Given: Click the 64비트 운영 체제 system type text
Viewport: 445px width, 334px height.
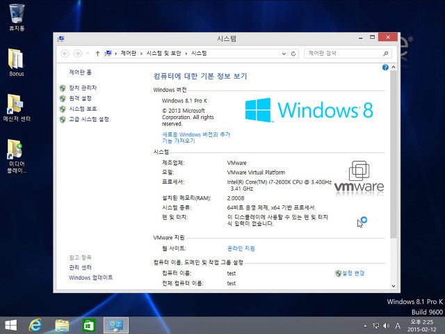Looking at the screenshot, I should [270, 207].
